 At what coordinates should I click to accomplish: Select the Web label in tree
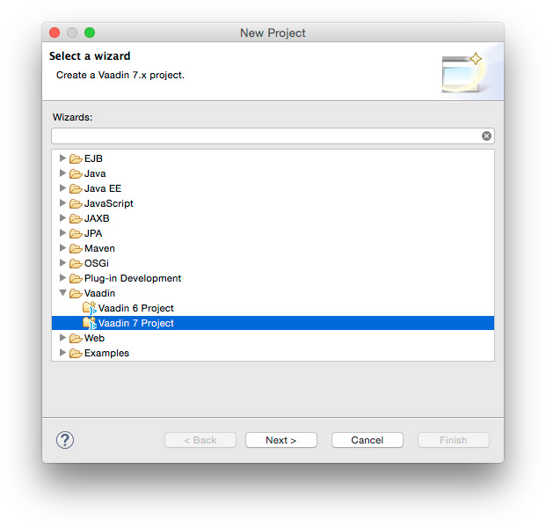click(x=94, y=339)
